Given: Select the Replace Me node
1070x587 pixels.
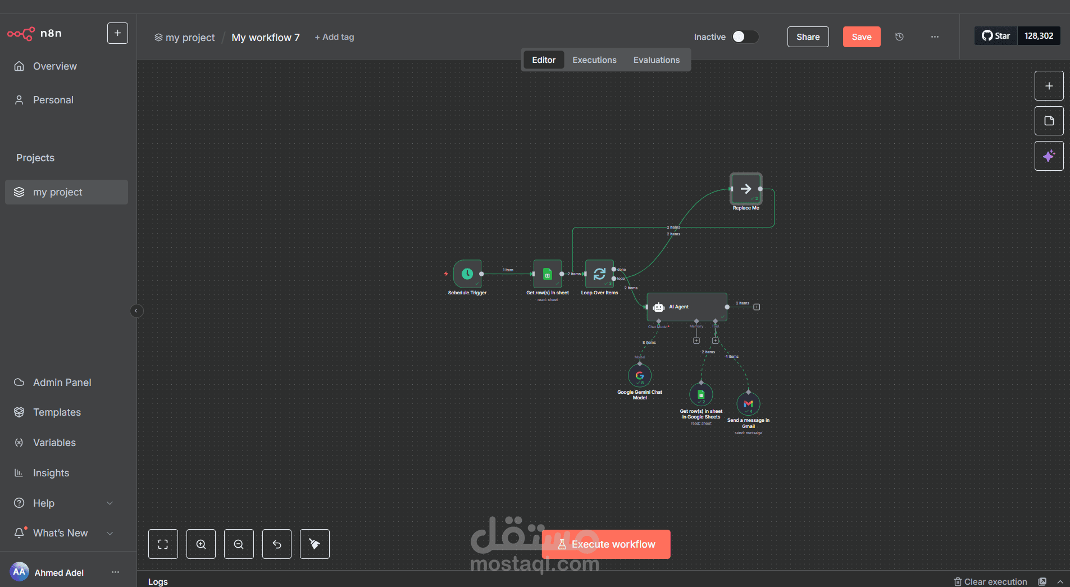Looking at the screenshot, I should tap(746, 189).
